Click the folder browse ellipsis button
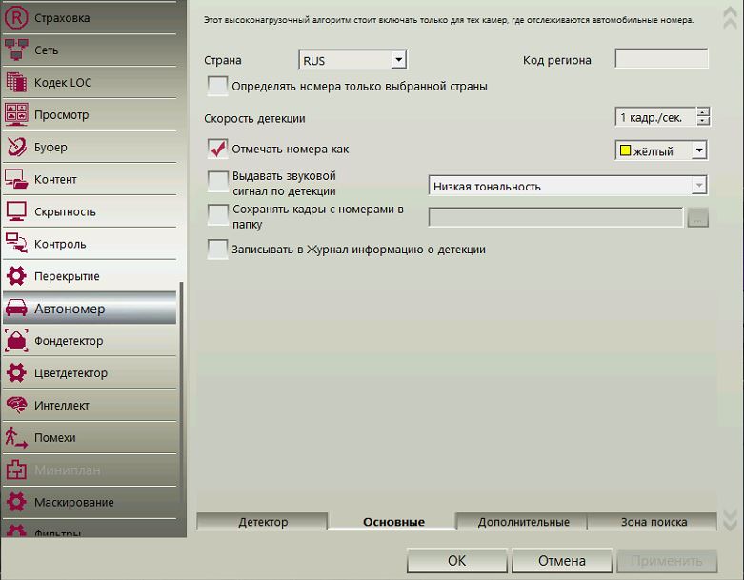 pos(697,218)
